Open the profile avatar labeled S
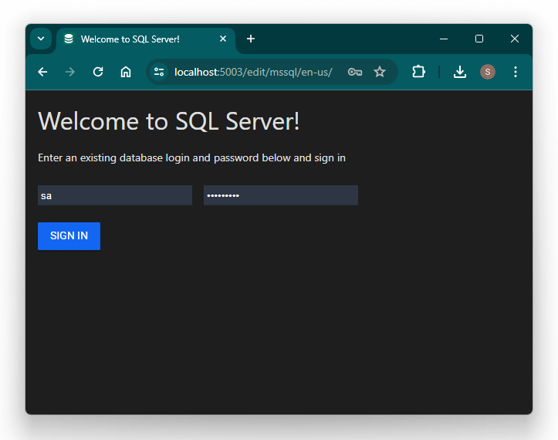 488,72
